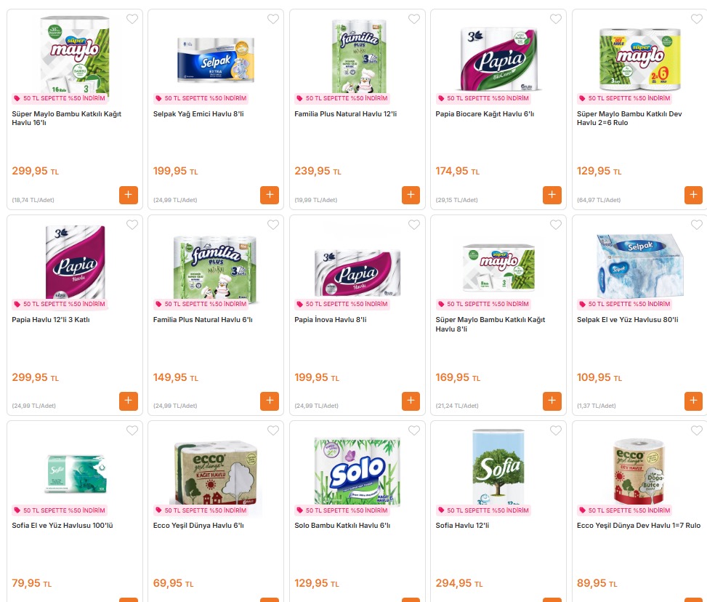This screenshot has height=602, width=707.
Task: Toggle favorite heart on Papia Biocare Kağıt Havlu
Action: (555, 19)
